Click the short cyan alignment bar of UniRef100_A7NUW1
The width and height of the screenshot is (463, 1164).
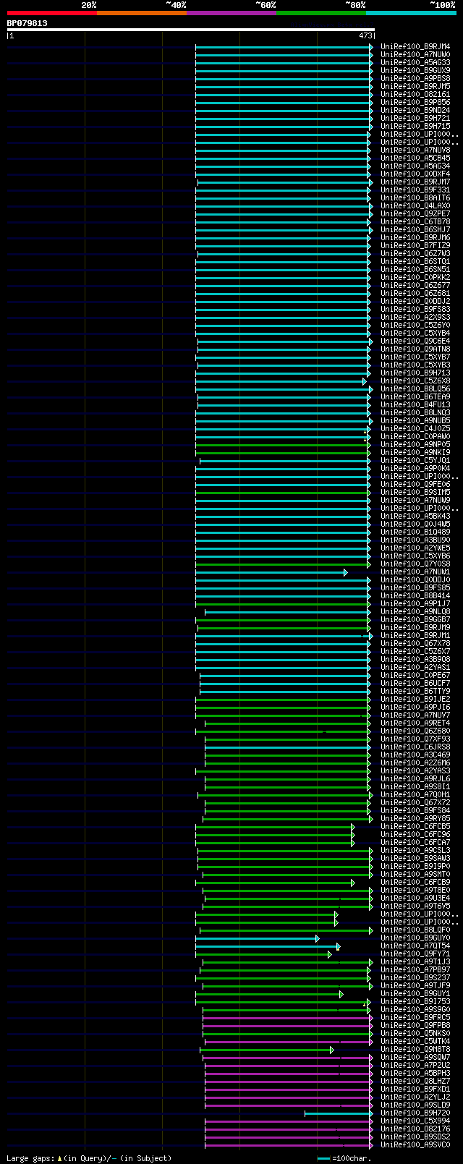click(x=271, y=572)
